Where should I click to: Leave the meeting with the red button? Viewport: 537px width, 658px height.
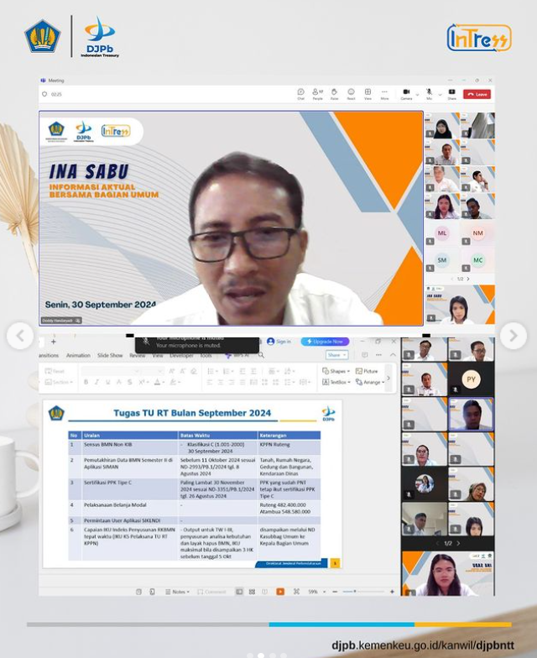pyautogui.click(x=477, y=94)
